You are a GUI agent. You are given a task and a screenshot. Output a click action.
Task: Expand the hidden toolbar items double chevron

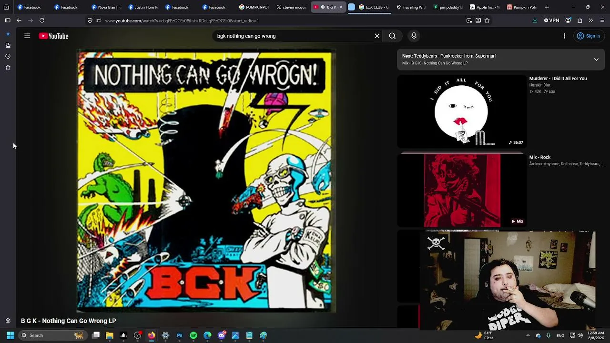[591, 20]
